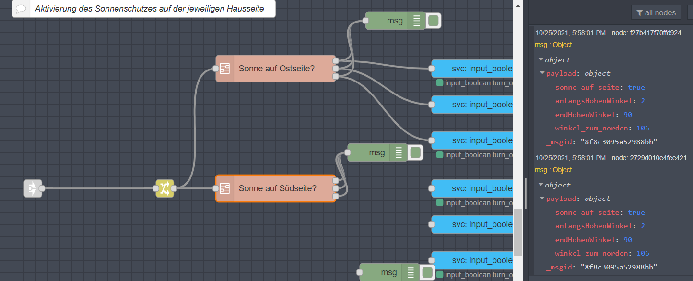Click the bottom output port of Sonne auf Südseite?

[336, 196]
